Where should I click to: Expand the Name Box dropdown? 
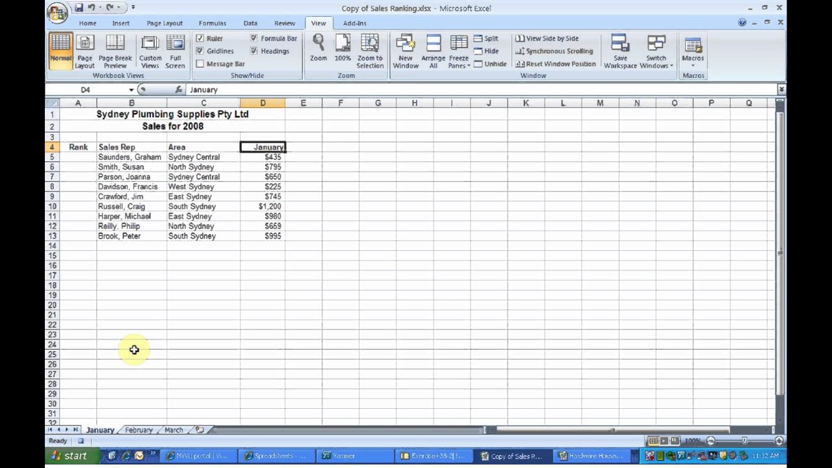coord(131,90)
